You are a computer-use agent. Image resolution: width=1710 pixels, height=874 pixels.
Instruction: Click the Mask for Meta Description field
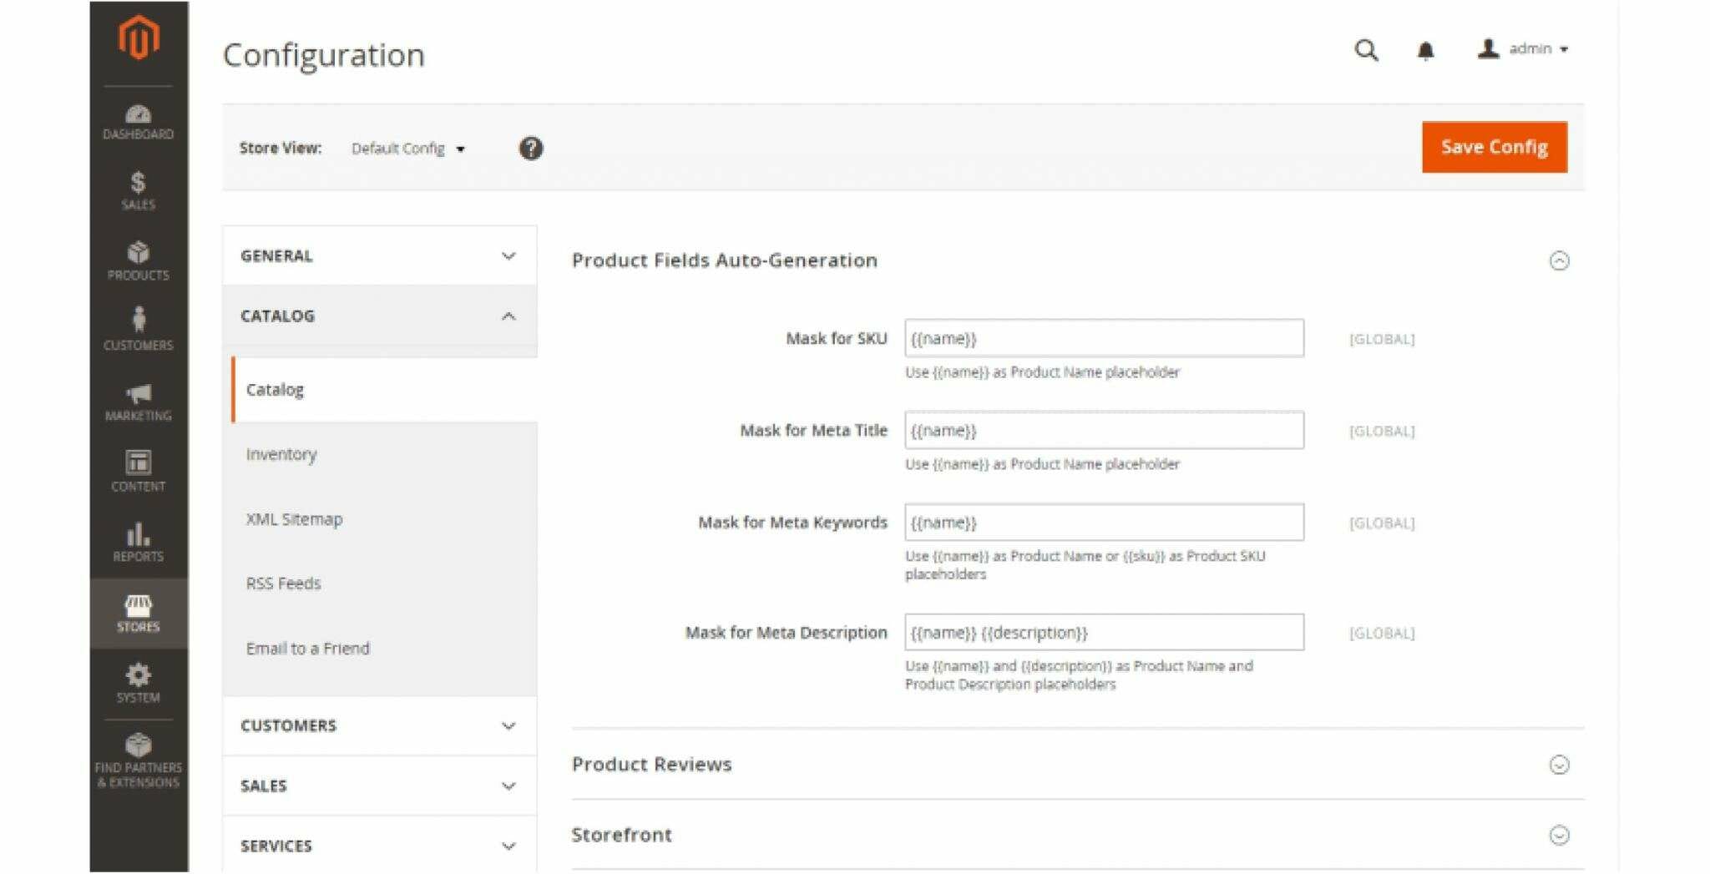[x=1104, y=632]
